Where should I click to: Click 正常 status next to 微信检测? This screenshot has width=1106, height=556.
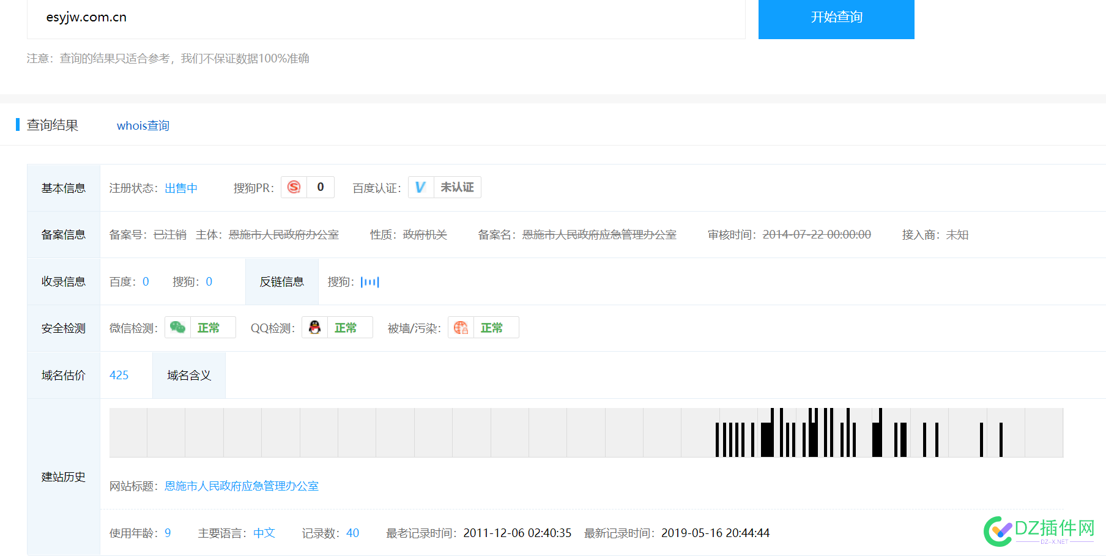coord(209,328)
